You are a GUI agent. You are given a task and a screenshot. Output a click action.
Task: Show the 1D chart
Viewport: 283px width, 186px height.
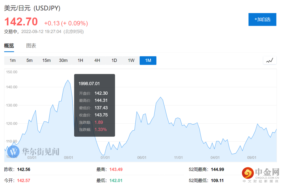(114, 60)
